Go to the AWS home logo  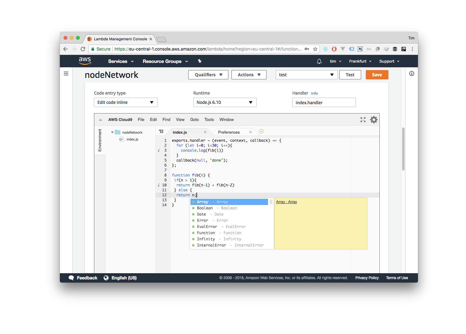(85, 61)
